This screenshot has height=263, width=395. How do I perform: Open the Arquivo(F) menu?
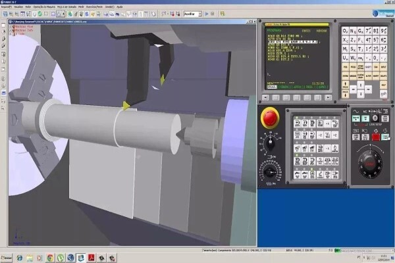pyautogui.click(x=7, y=7)
